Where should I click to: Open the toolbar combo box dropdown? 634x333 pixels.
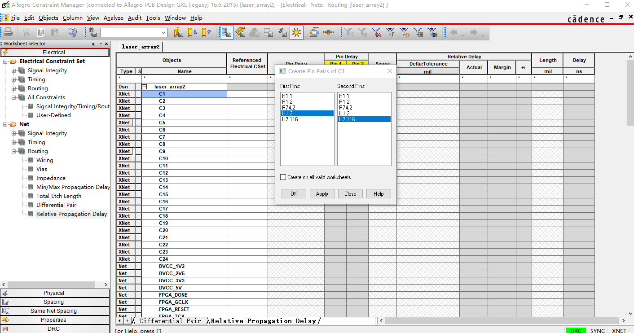(x=163, y=33)
